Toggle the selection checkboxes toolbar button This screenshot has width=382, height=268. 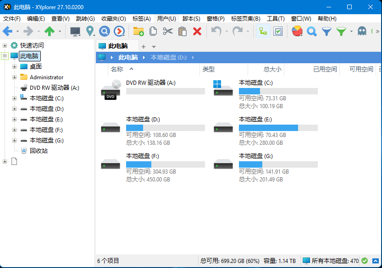tap(277, 31)
